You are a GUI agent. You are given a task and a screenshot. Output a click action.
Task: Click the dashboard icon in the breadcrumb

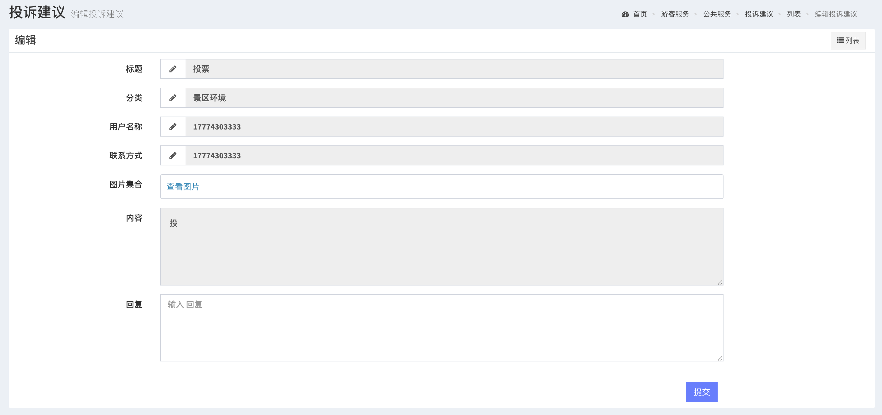pyautogui.click(x=625, y=14)
